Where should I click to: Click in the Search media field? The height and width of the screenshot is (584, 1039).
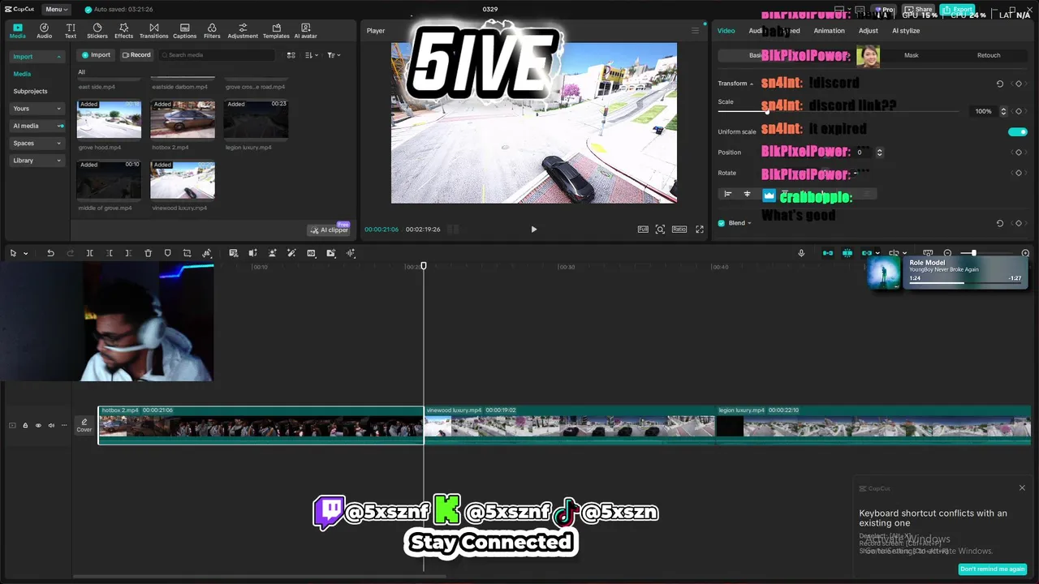click(x=218, y=55)
